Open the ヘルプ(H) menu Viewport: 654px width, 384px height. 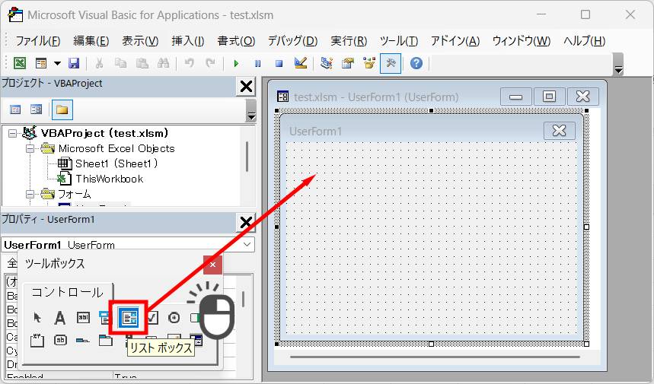pyautogui.click(x=585, y=41)
